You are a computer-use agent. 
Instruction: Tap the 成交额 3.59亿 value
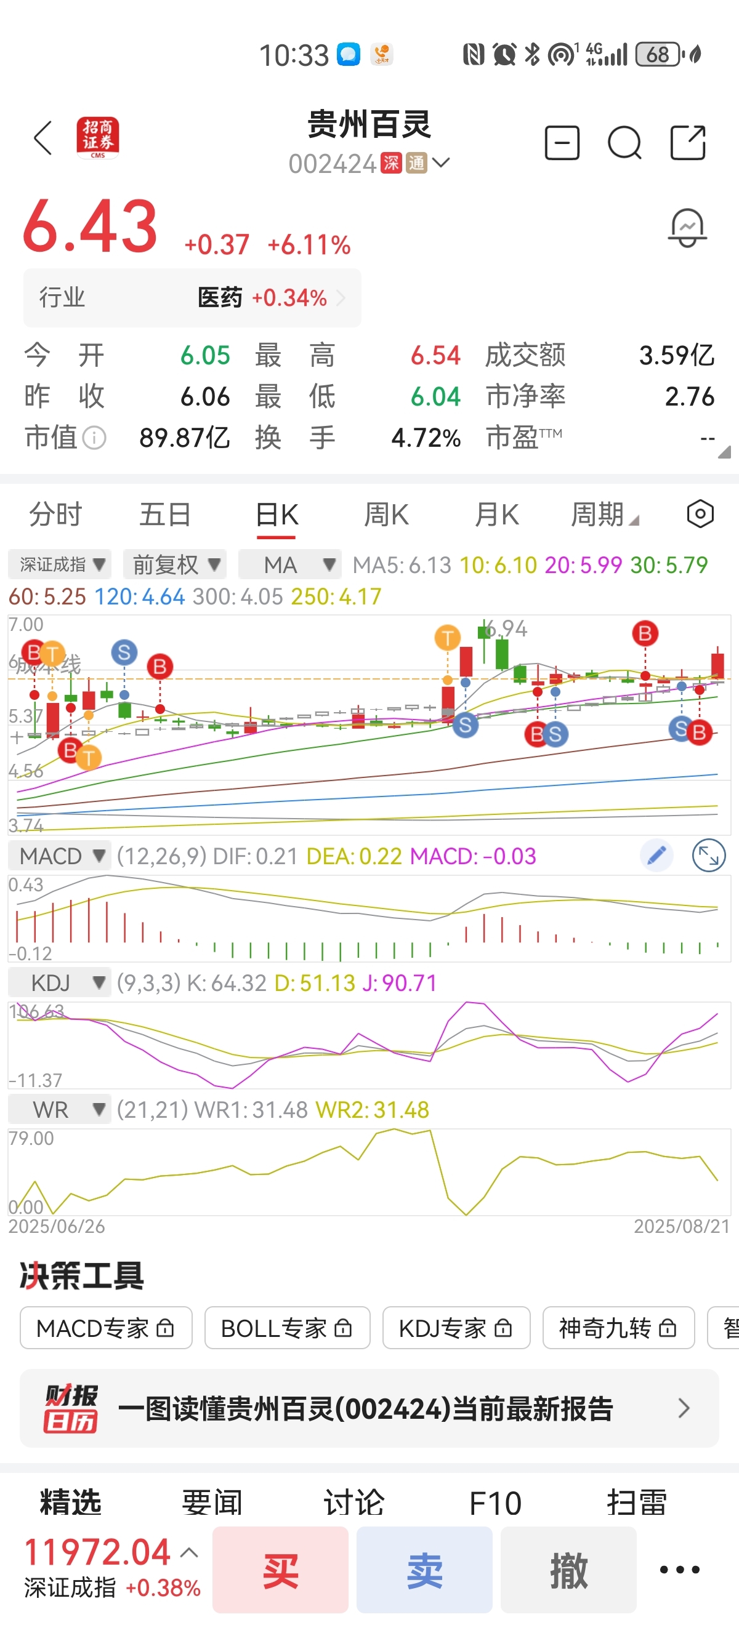click(677, 355)
